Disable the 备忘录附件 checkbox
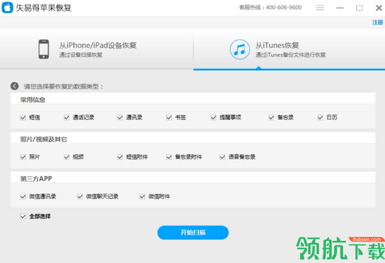Image resolution: width=385 pixels, height=263 pixels. click(169, 157)
